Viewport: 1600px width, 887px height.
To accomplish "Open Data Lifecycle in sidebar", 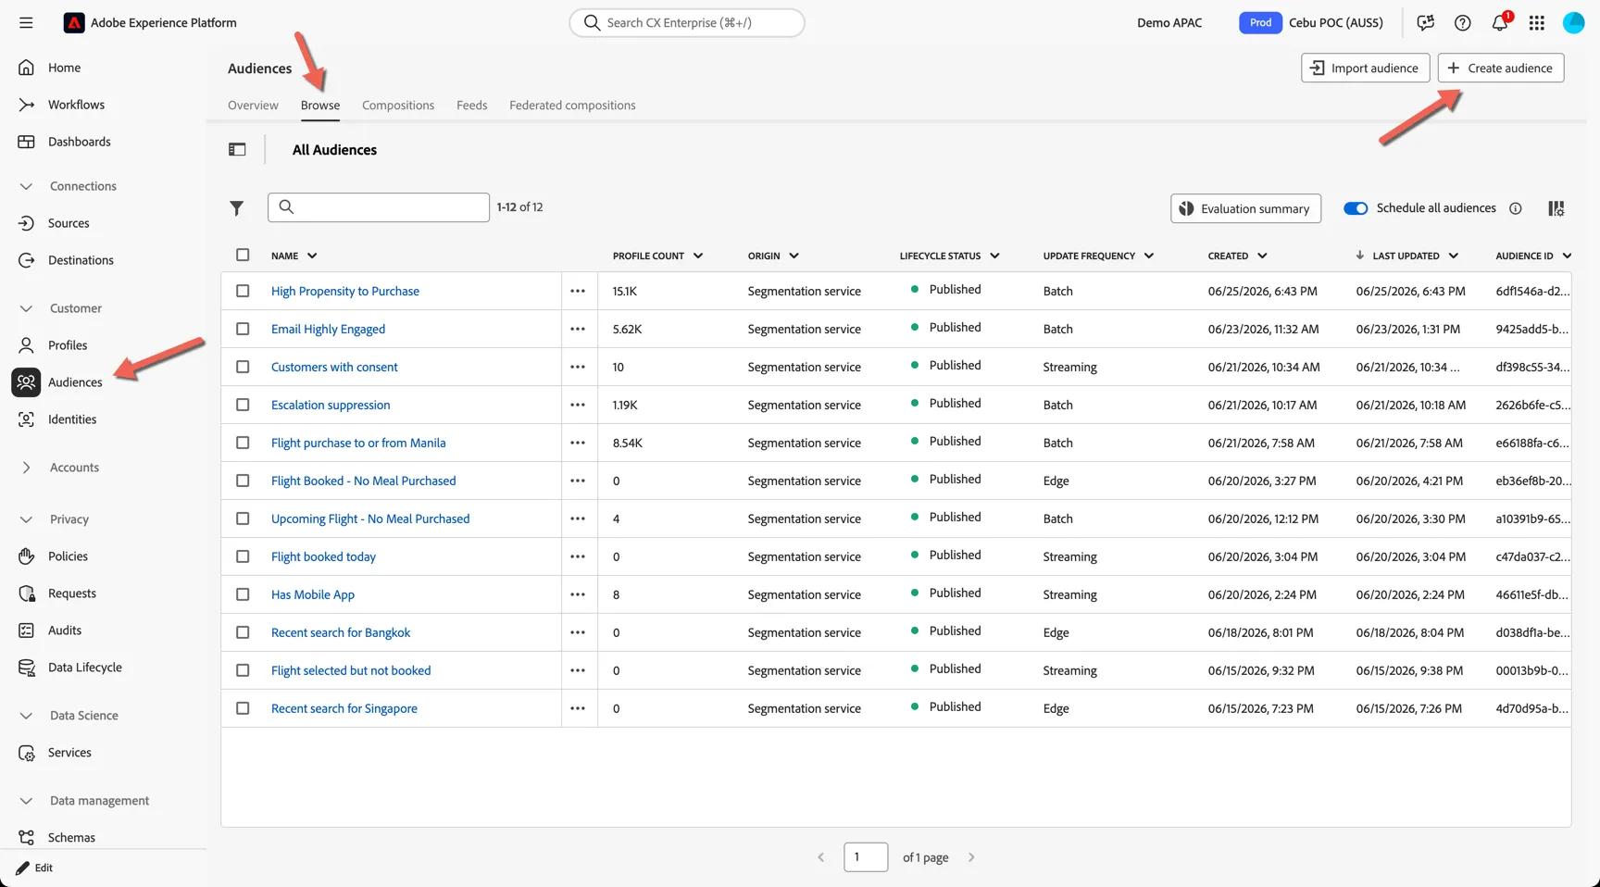I will pyautogui.click(x=85, y=668).
